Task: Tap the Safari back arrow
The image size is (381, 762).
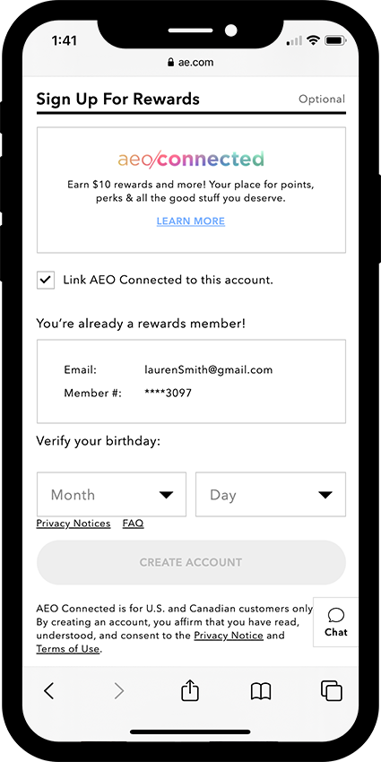Action: click(49, 690)
